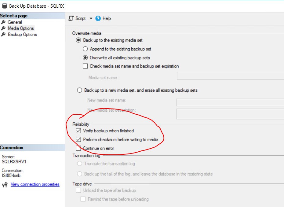This screenshot has height=207, width=284.
Task: Click the New media set description field
Action: (230, 114)
